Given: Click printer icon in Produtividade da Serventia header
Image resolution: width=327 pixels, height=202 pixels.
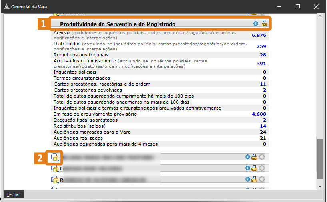Looking at the screenshot, I should point(264,24).
